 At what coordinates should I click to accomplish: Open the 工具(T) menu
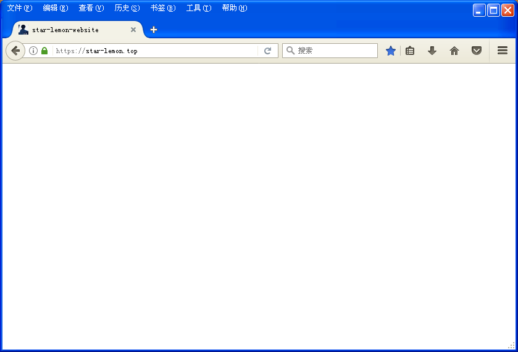pos(199,8)
